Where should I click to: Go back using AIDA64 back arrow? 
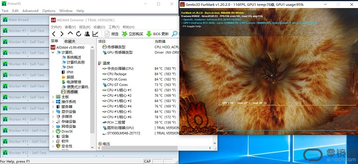[x=54, y=34]
